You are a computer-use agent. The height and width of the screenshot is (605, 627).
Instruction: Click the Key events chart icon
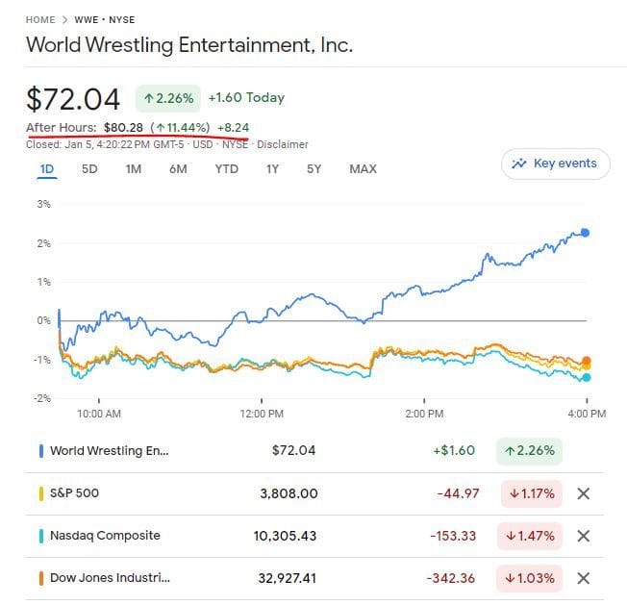[520, 164]
